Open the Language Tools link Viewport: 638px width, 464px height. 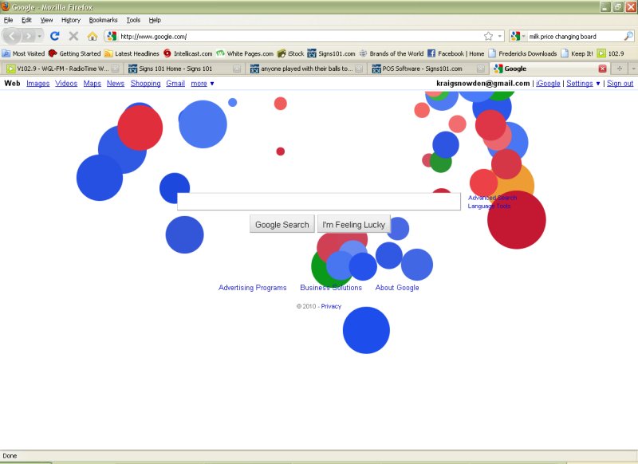pos(489,206)
